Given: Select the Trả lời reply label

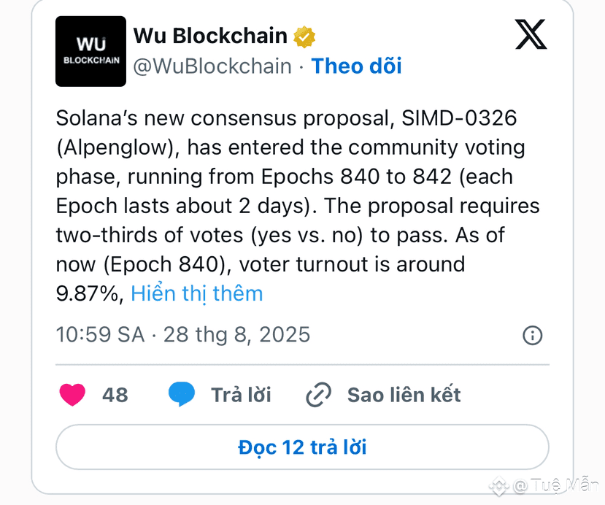Looking at the screenshot, I should (241, 395).
